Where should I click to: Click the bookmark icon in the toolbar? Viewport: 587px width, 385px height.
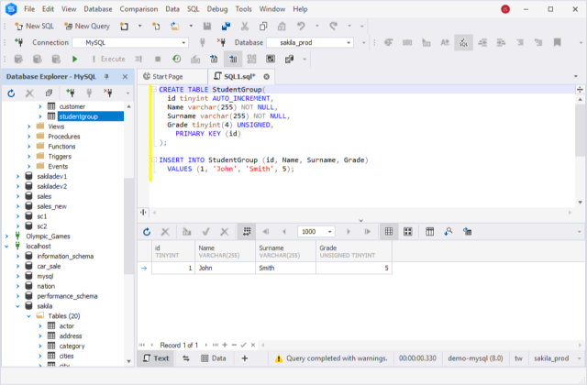[x=557, y=42]
